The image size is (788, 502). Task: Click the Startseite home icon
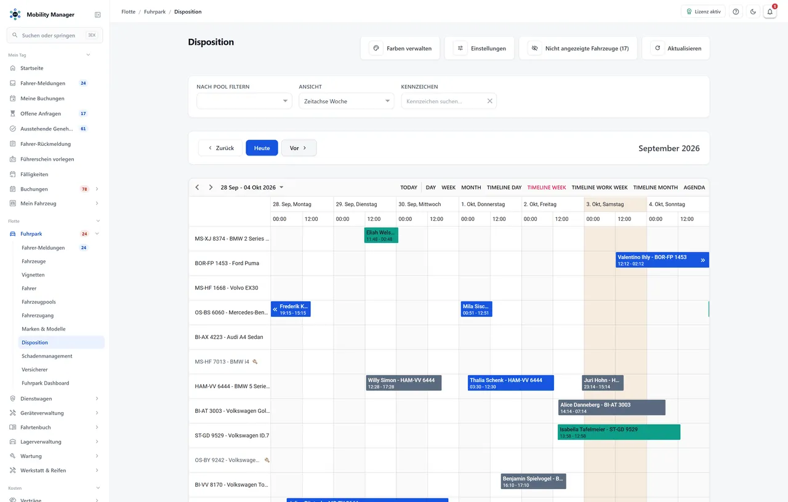tap(13, 68)
